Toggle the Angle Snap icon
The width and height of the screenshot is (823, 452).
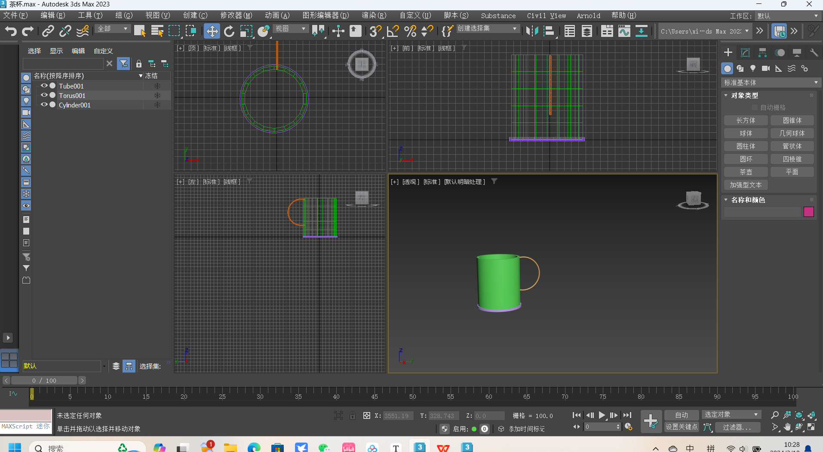pos(393,31)
